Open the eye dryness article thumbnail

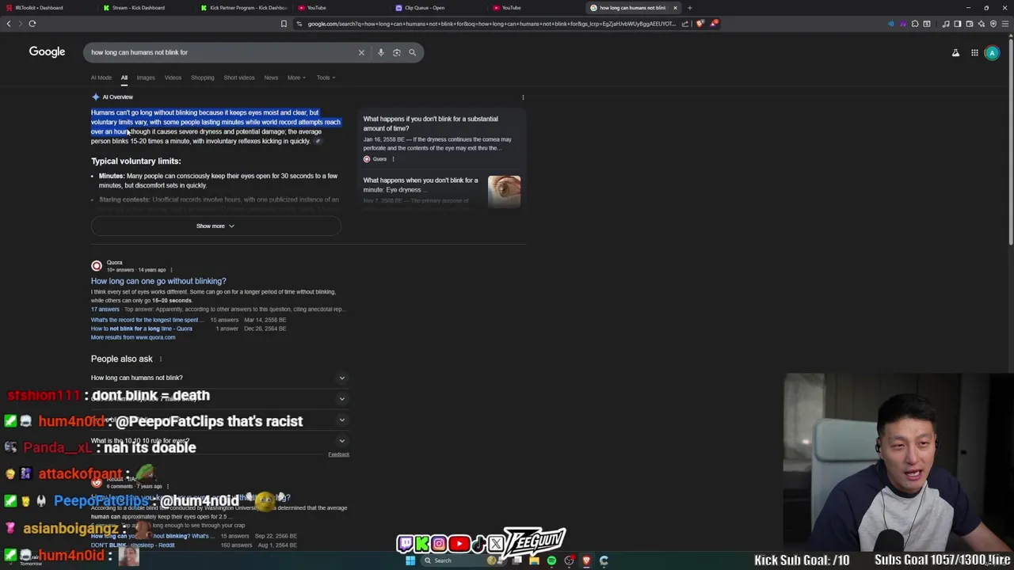504,191
